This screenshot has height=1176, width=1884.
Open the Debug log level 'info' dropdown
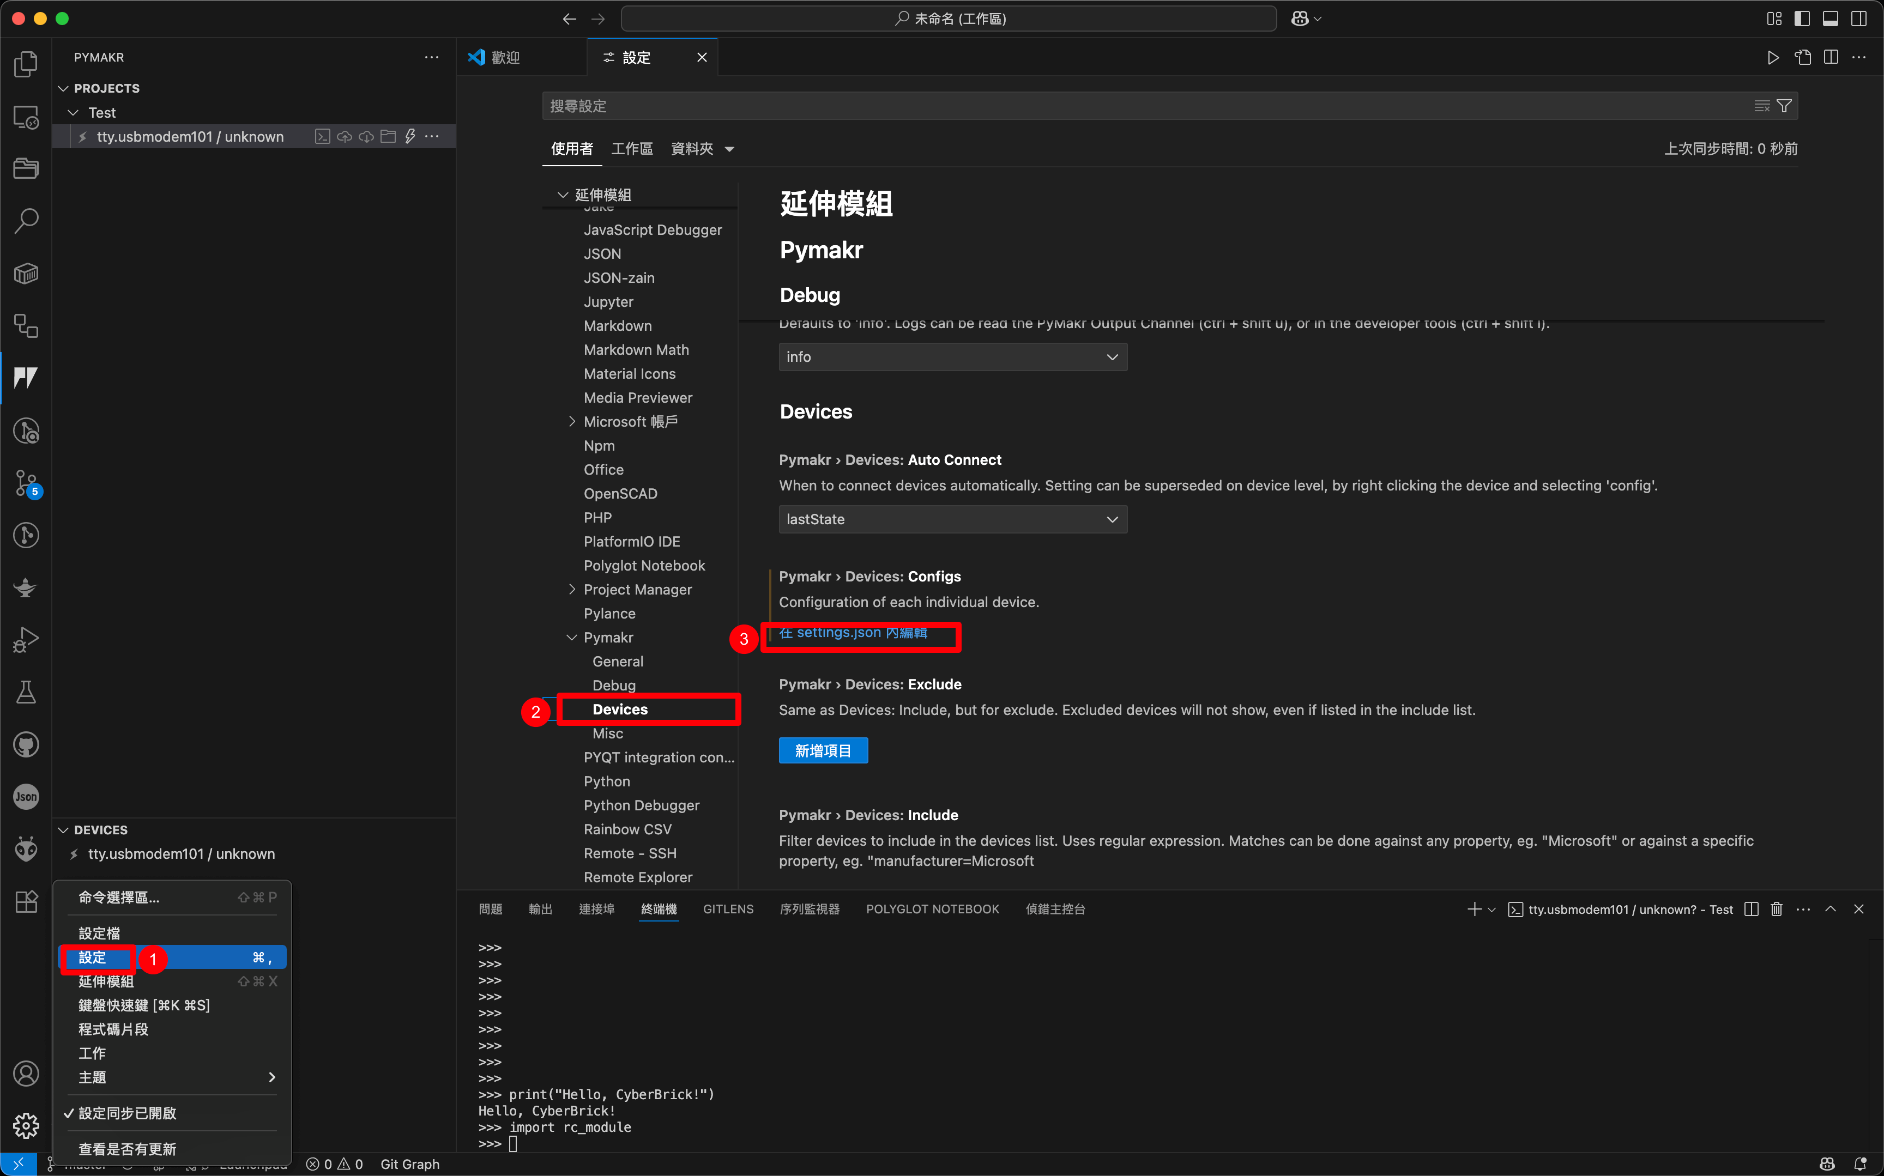(953, 357)
